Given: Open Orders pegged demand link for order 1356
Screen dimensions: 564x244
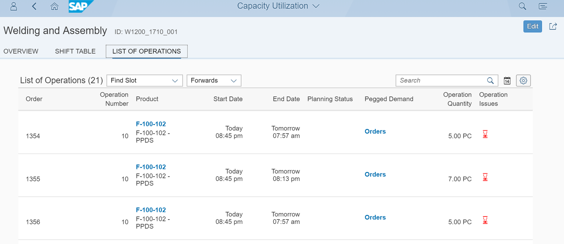Looking at the screenshot, I should [375, 217].
